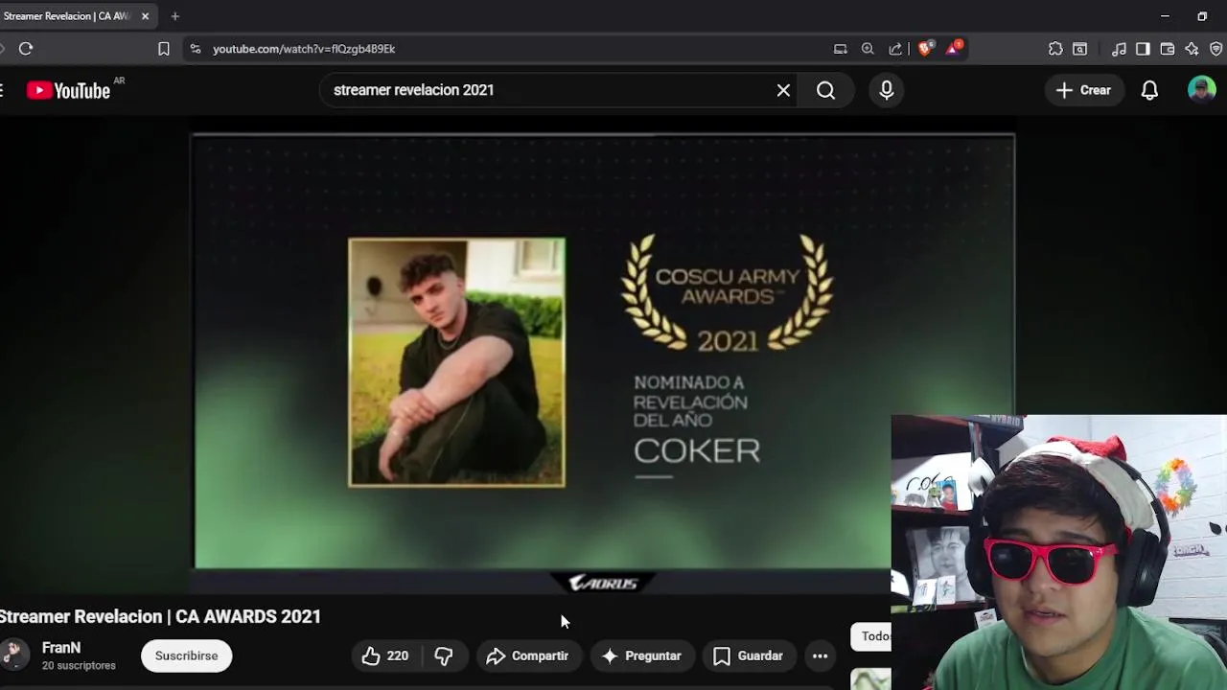Clear the YouTube search text
This screenshot has width=1227, height=690.
[x=783, y=90]
